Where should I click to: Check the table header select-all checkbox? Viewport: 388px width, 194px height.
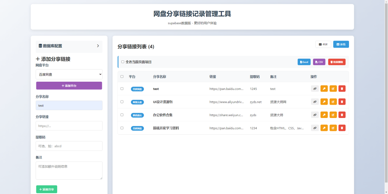[x=122, y=76]
